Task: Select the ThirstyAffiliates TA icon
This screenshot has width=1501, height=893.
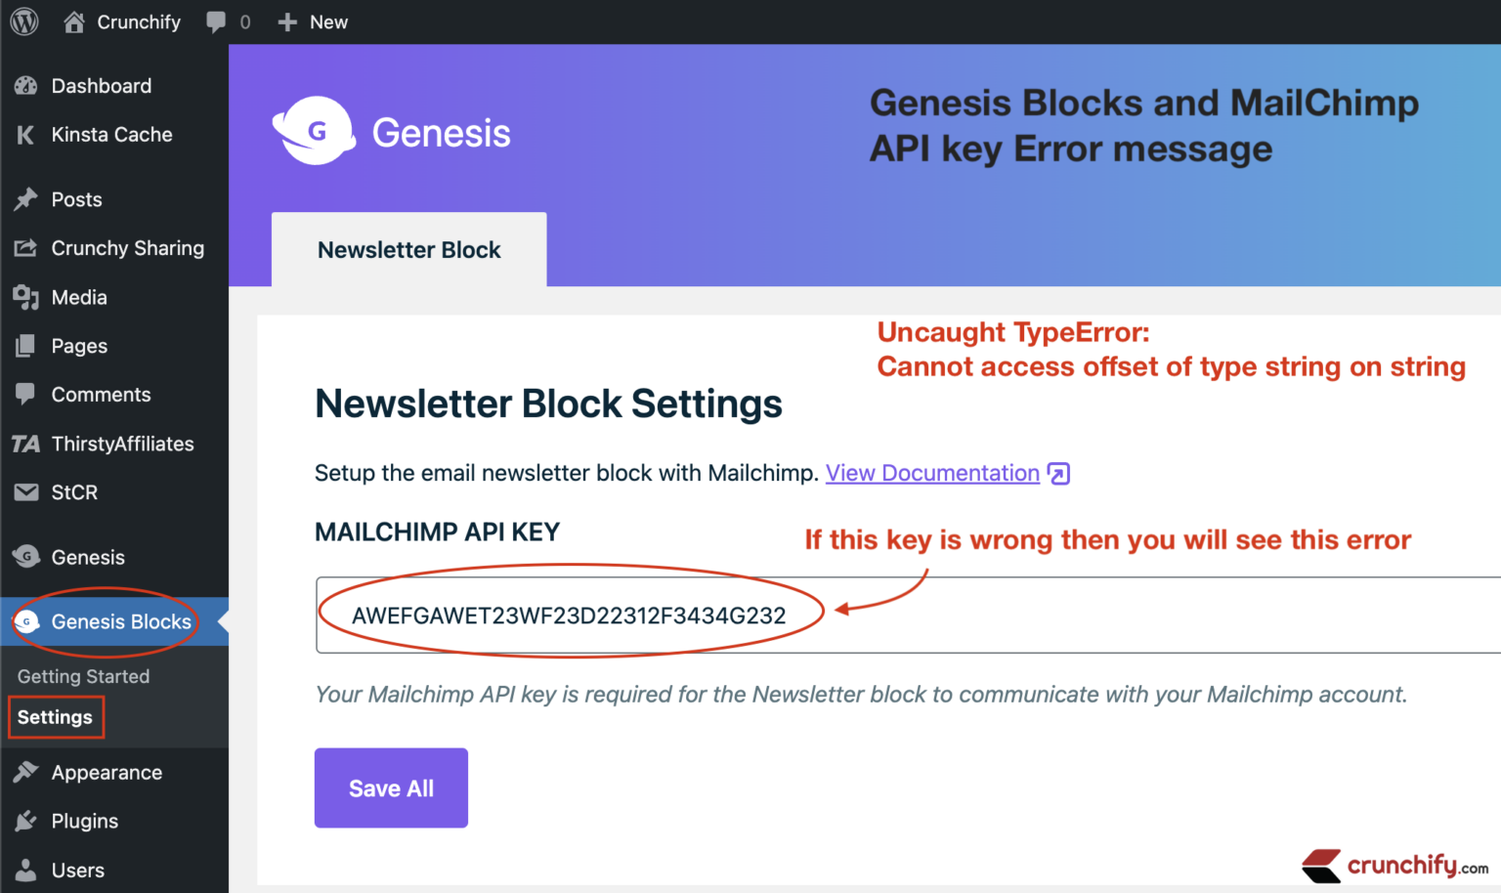Action: tap(25, 444)
